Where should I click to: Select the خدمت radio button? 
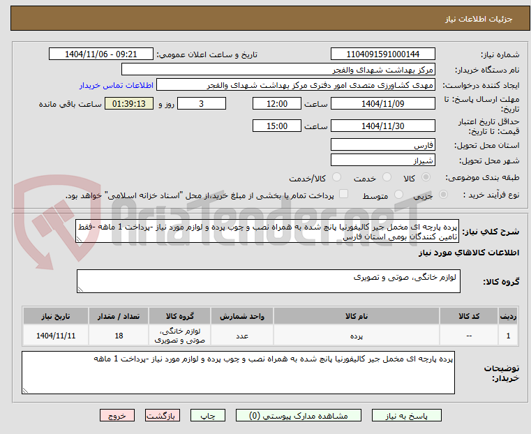point(387,177)
